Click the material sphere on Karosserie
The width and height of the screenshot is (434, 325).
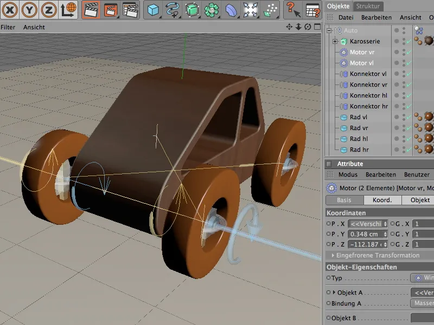click(x=429, y=41)
